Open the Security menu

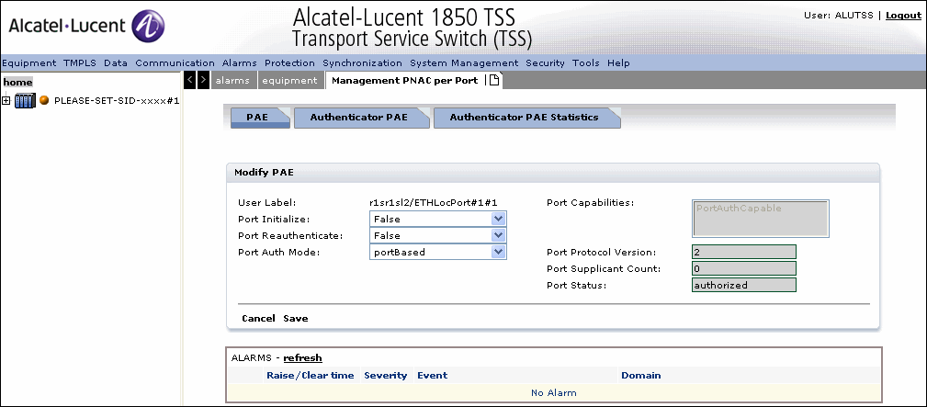point(545,62)
